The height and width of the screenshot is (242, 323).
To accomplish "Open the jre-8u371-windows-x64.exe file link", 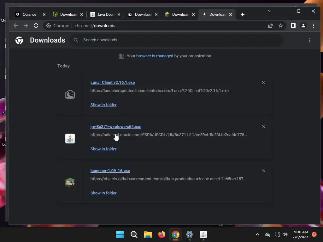I will pyautogui.click(x=116, y=127).
